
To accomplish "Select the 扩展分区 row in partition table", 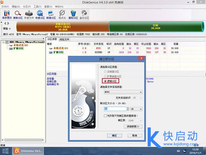I will tap(113, 52).
